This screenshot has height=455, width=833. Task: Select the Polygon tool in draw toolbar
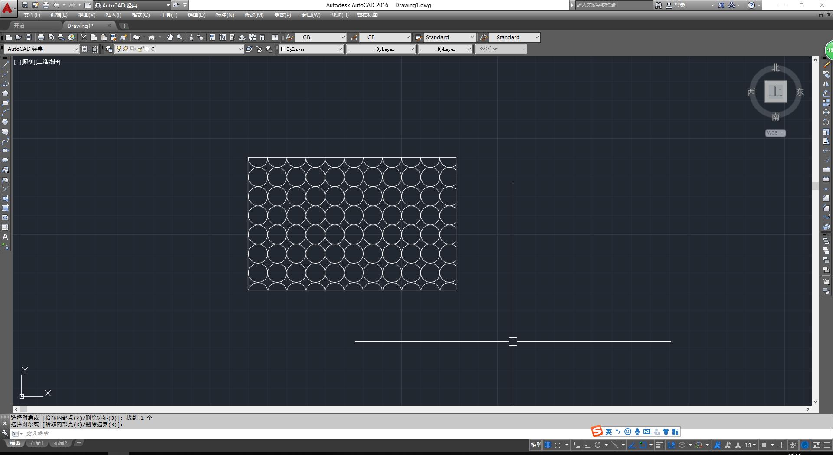pyautogui.click(x=5, y=93)
